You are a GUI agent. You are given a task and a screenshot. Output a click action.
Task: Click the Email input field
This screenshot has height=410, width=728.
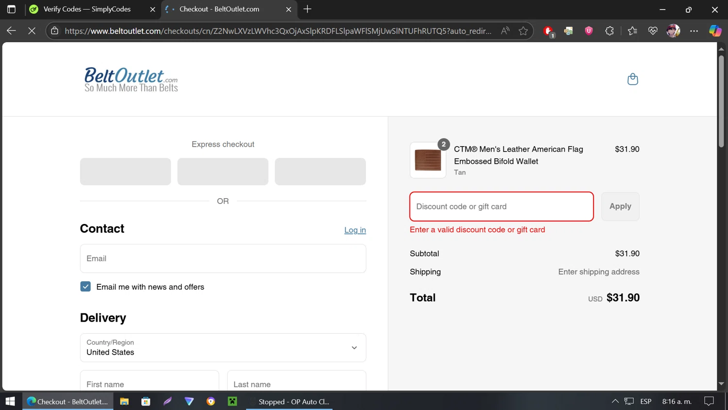click(223, 258)
